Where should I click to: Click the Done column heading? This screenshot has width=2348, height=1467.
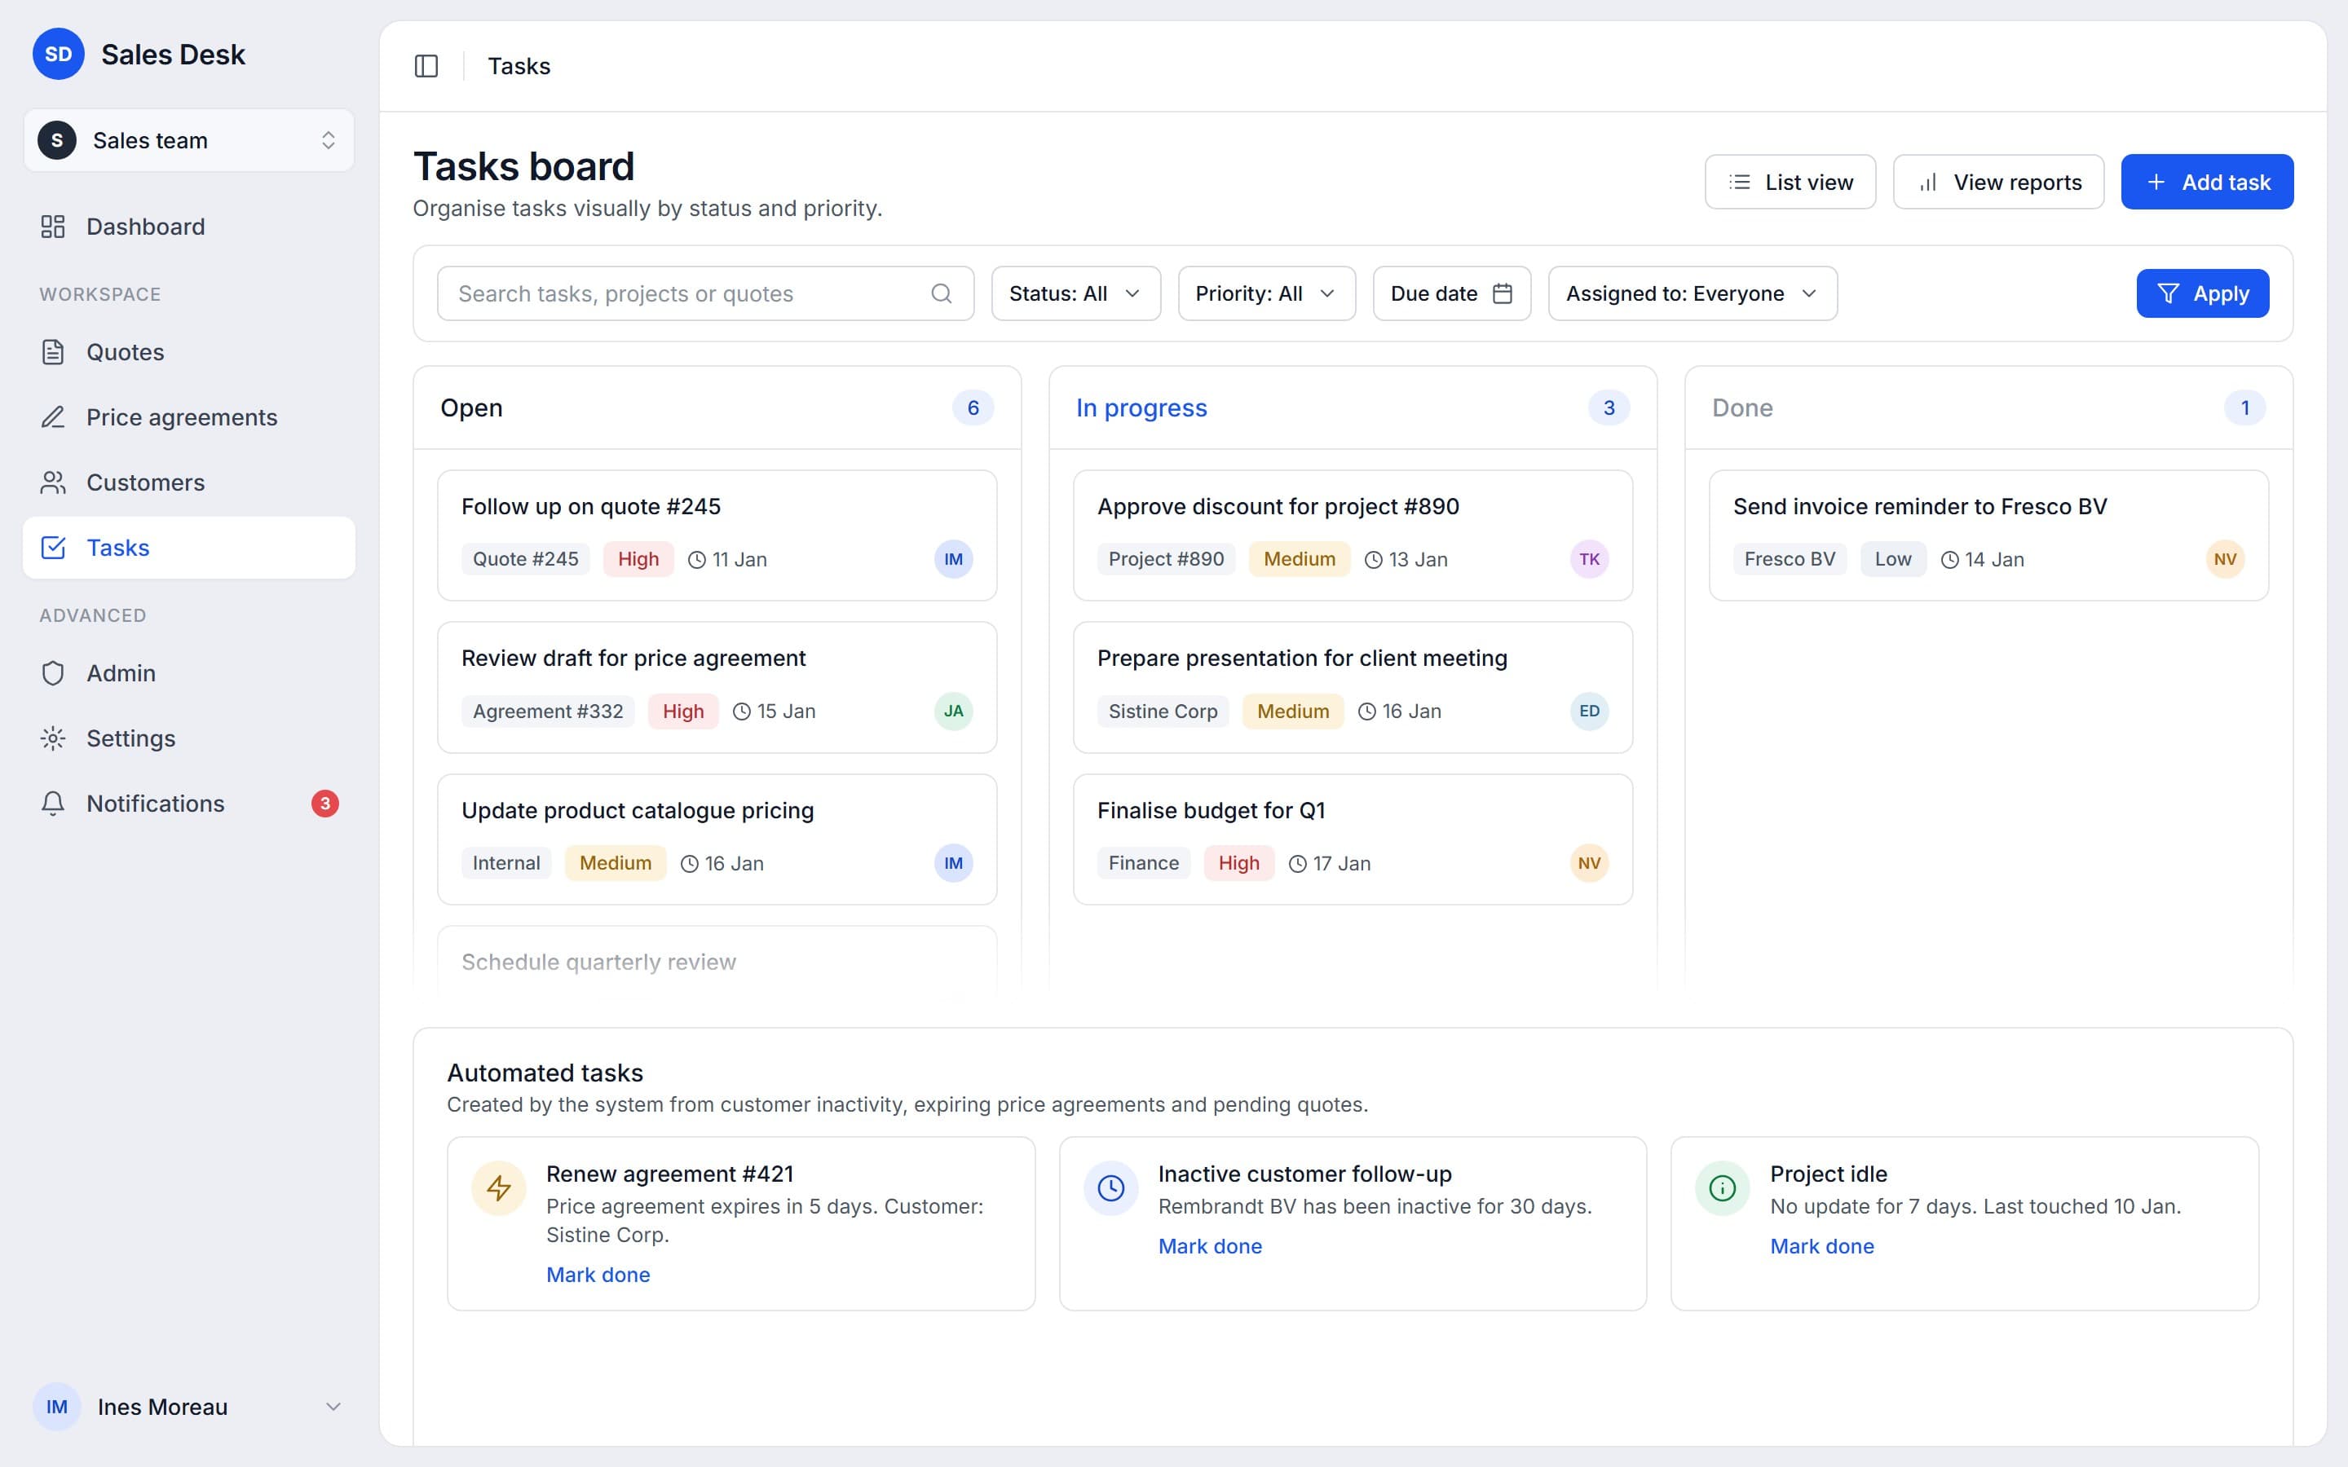(1742, 407)
